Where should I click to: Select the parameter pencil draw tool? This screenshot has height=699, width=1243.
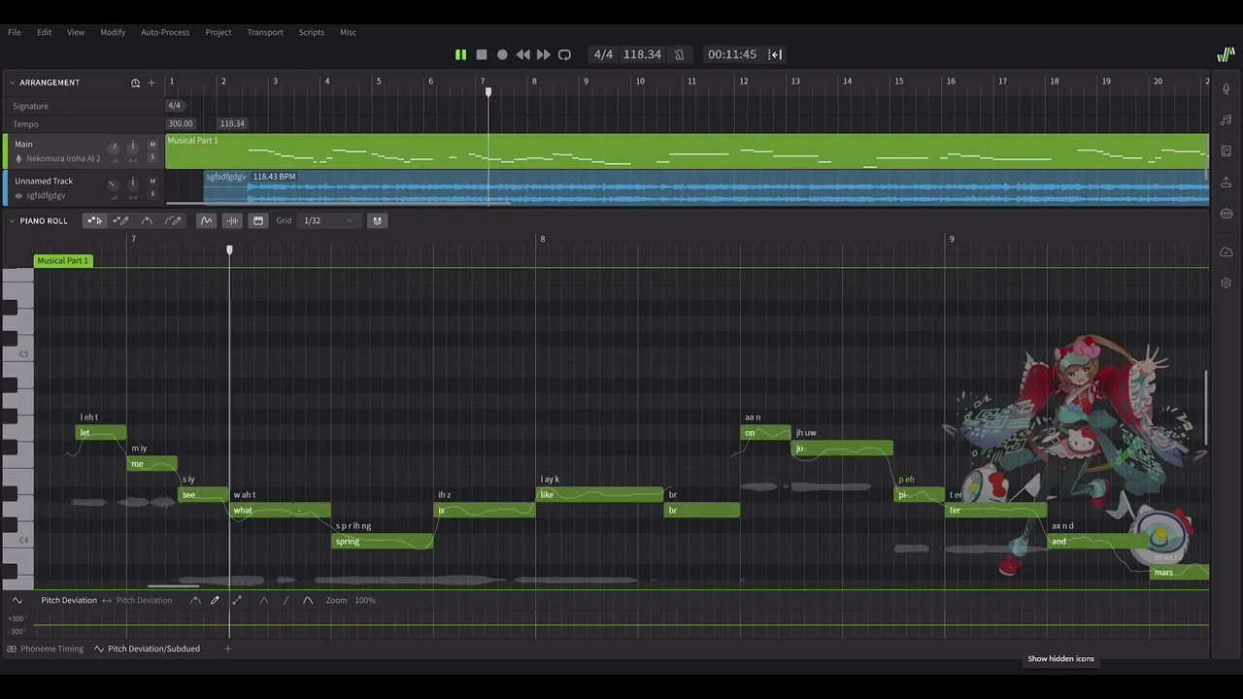(215, 600)
